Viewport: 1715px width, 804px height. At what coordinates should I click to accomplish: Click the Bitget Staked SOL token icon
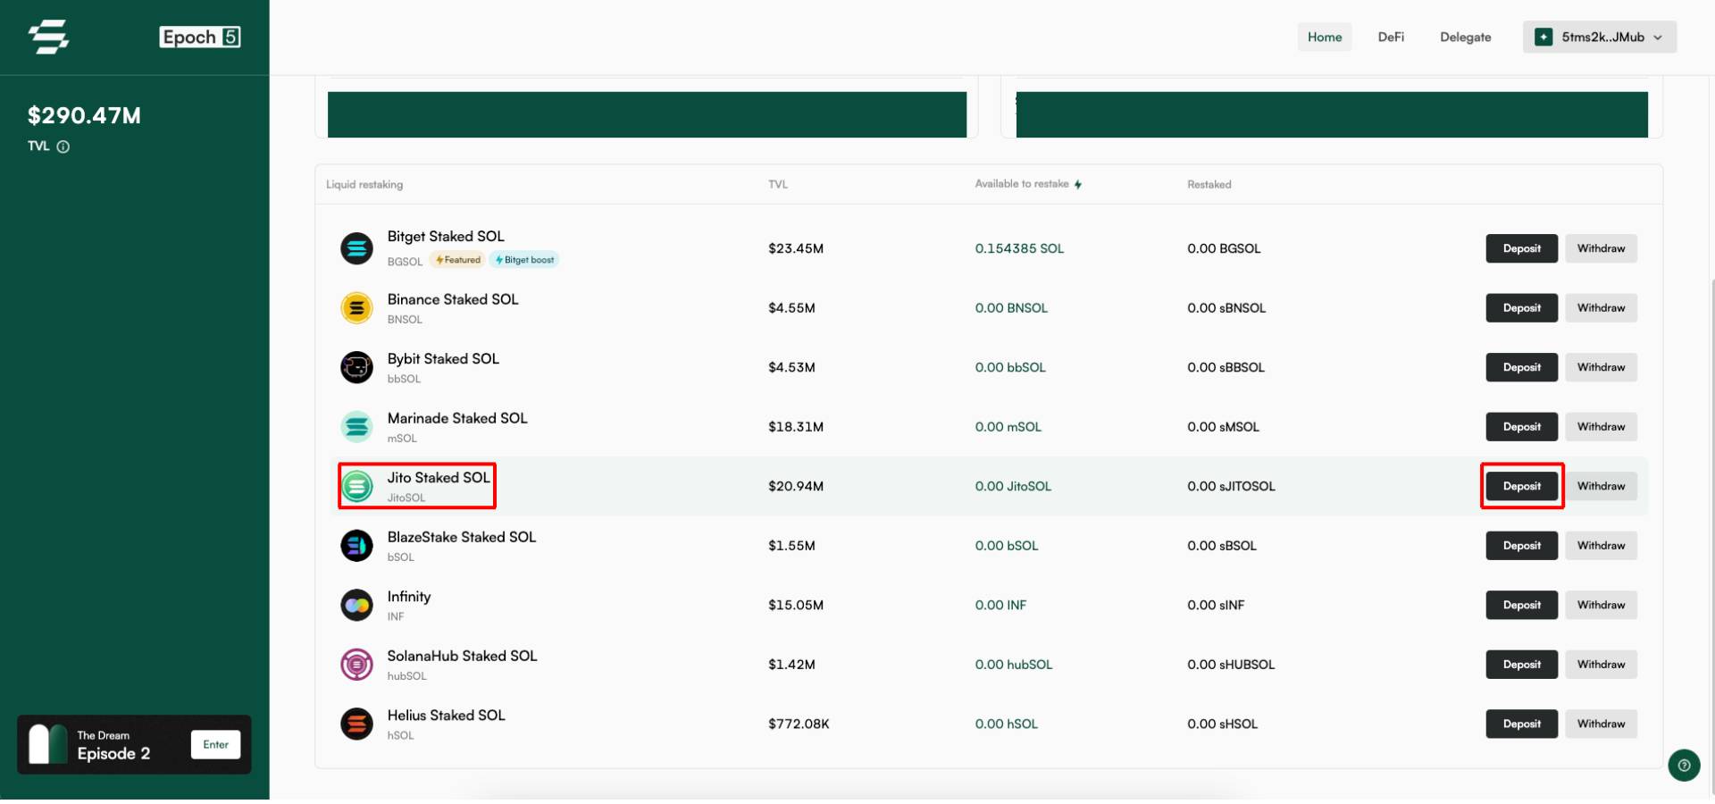[356, 248]
